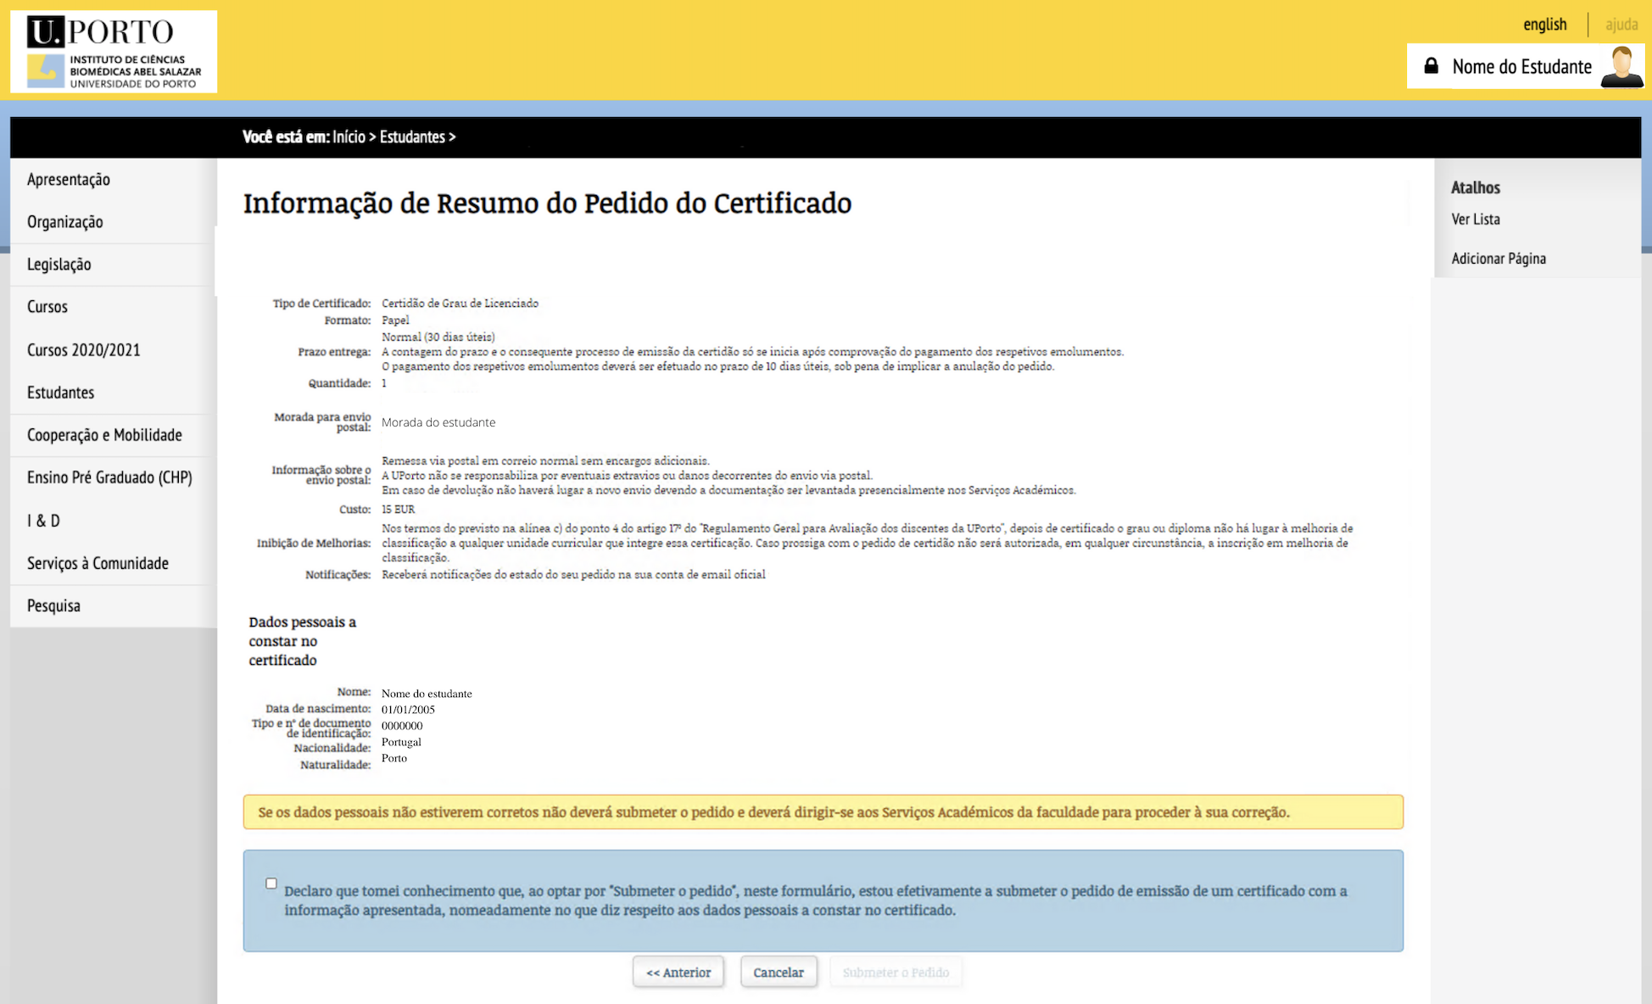Click Normal (30 dias úteis) delivery text
The height and width of the screenshot is (1004, 1652).
pos(438,337)
